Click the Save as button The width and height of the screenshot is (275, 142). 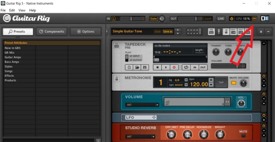168,31
